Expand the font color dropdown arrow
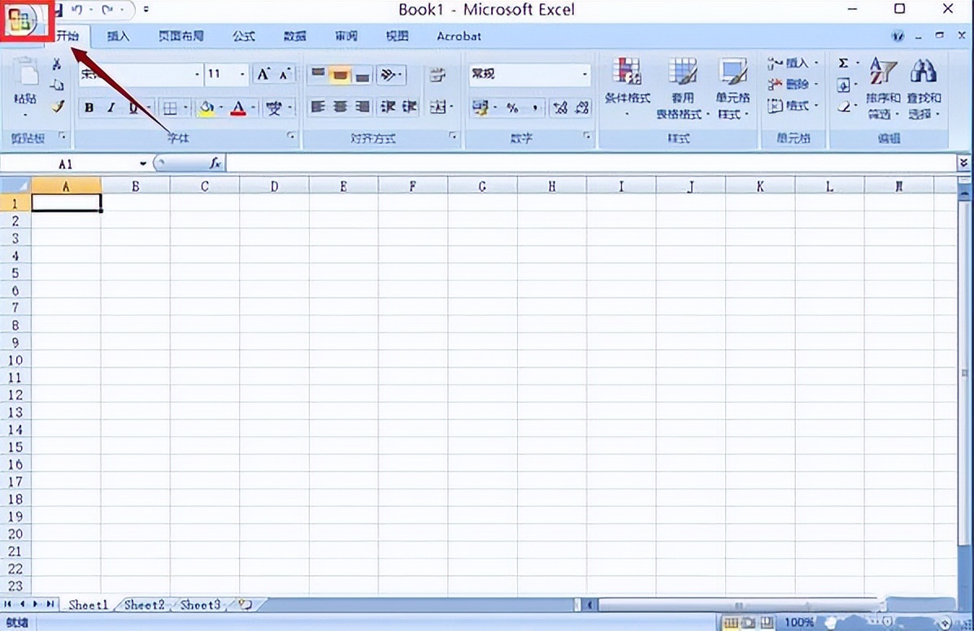974x631 pixels. tap(254, 108)
